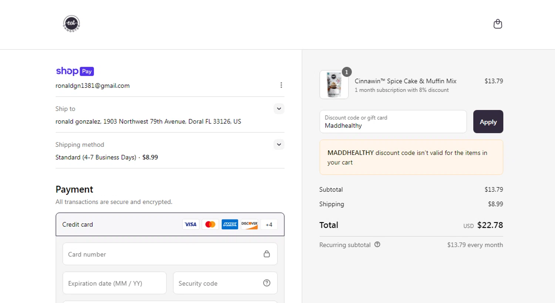Show the +4 additional payment methods
This screenshot has width=555, height=303.
coord(269,224)
